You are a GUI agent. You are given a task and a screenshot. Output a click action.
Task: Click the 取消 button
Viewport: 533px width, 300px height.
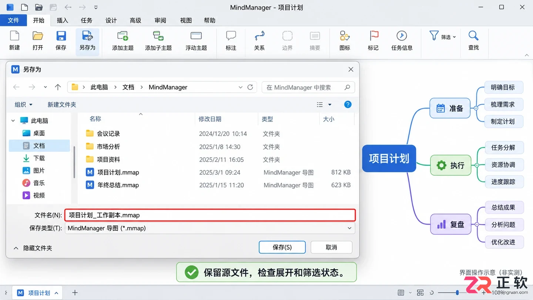click(331, 247)
